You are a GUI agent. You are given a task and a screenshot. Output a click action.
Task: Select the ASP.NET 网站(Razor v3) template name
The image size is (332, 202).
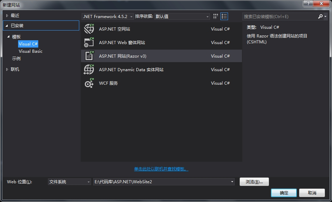pyautogui.click(x=123, y=56)
